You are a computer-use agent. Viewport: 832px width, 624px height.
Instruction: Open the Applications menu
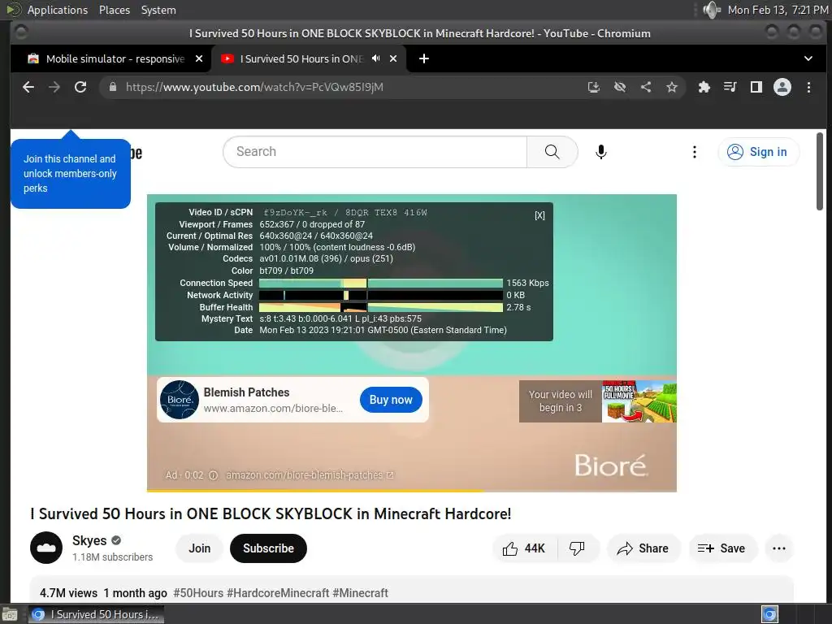tap(58, 10)
